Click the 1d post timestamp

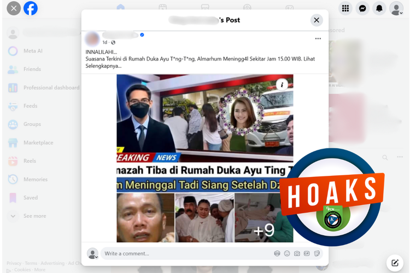tap(104, 43)
